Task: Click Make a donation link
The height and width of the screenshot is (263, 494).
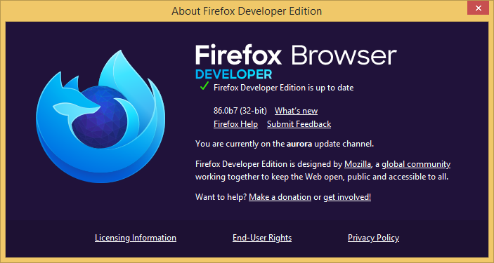Action: pyautogui.click(x=280, y=197)
